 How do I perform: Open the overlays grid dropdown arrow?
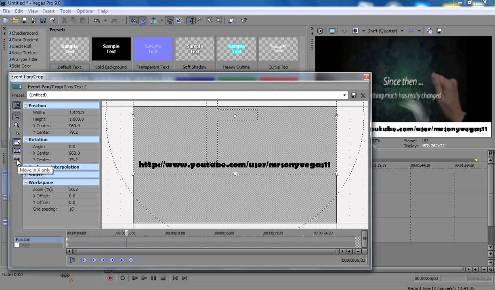click(419, 31)
